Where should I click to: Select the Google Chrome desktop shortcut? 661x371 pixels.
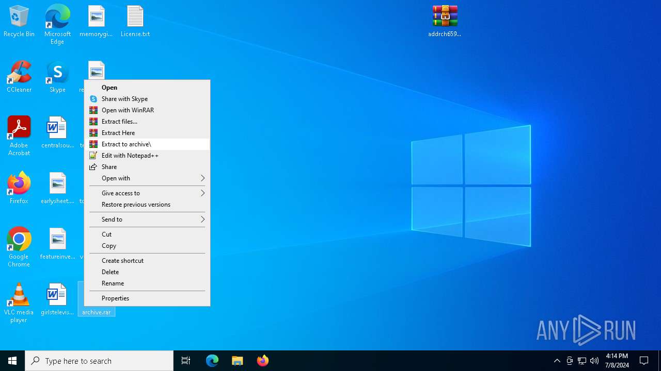click(x=19, y=247)
